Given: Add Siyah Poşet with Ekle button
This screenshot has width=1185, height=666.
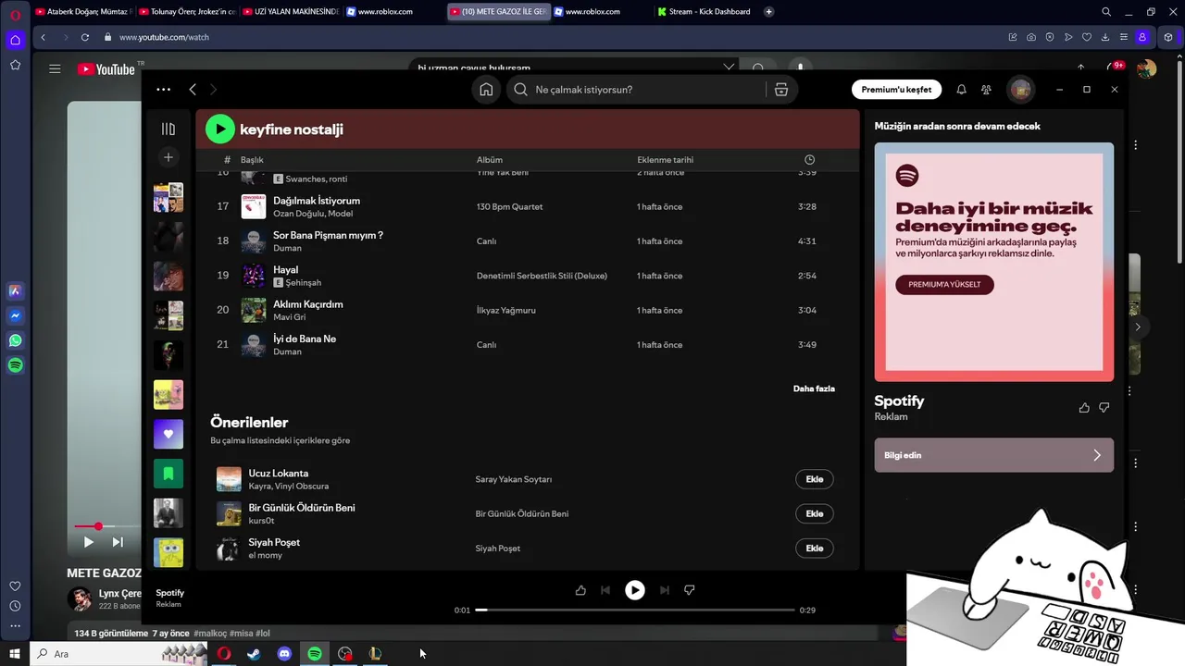Looking at the screenshot, I should (x=815, y=549).
